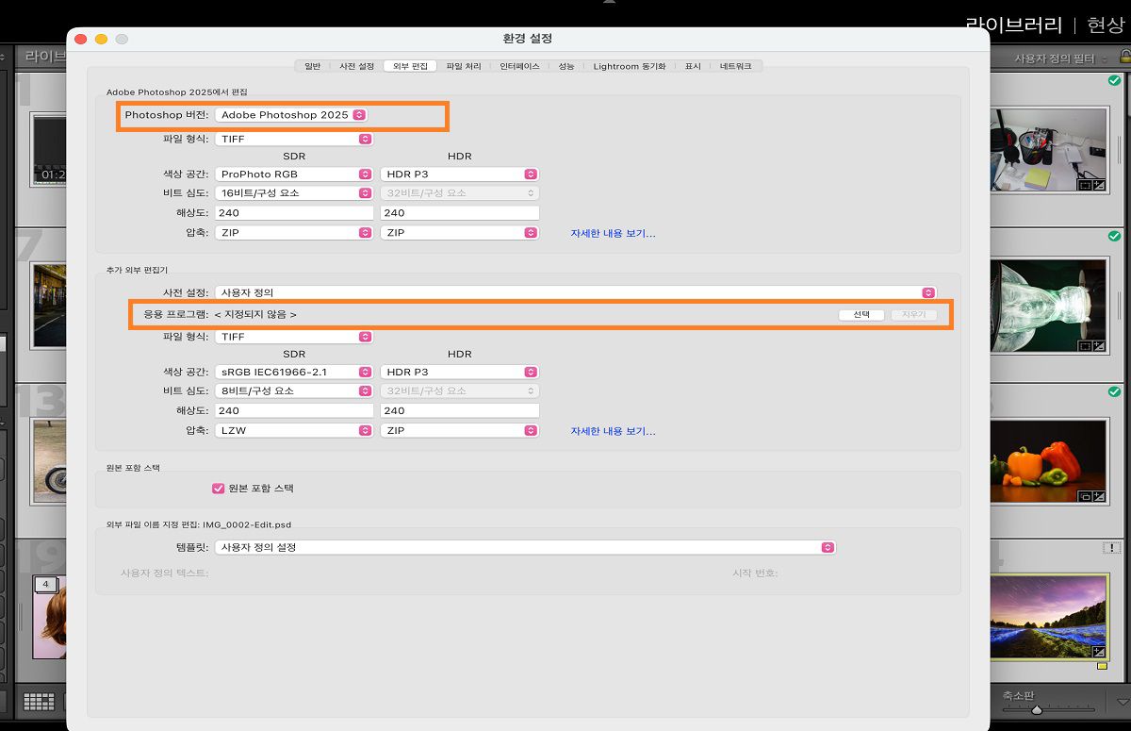Click develop adjustments badge on peppers photo
Viewport: 1131px width, 731px height.
(x=1099, y=496)
